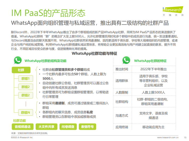Click the 移动端应用为主 table cell
The height and width of the screenshot is (141, 189).
click(153, 127)
